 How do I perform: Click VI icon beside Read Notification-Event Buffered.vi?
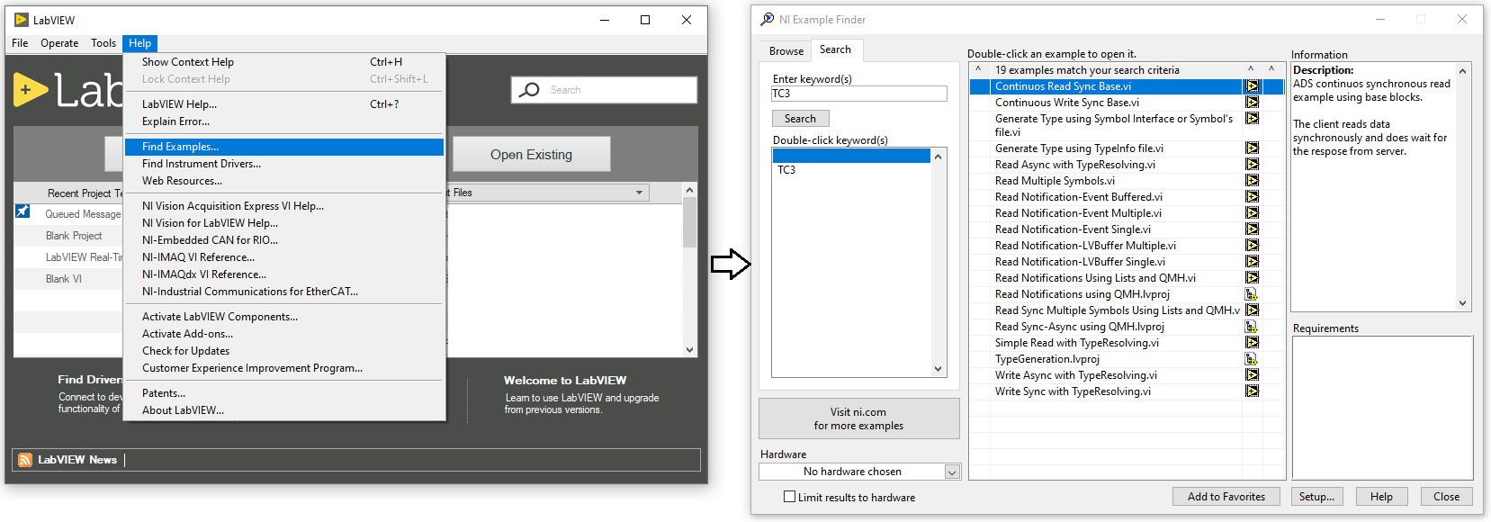[1252, 197]
